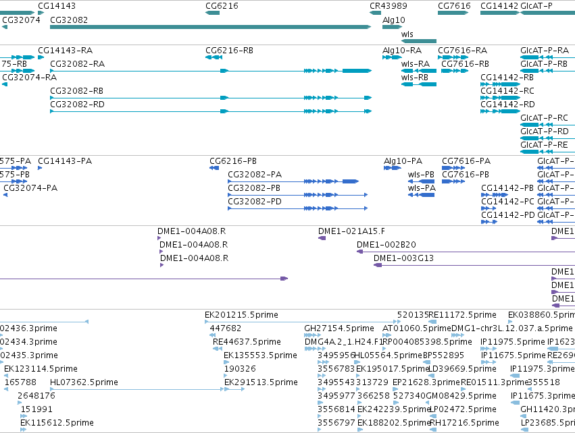
Task: Select transcript GlcAT-P-RC
Action: [547, 125]
